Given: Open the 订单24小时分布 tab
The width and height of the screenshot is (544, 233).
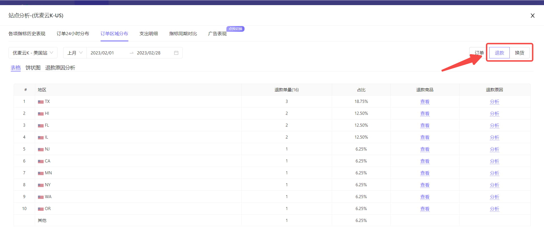Looking at the screenshot, I should (73, 33).
